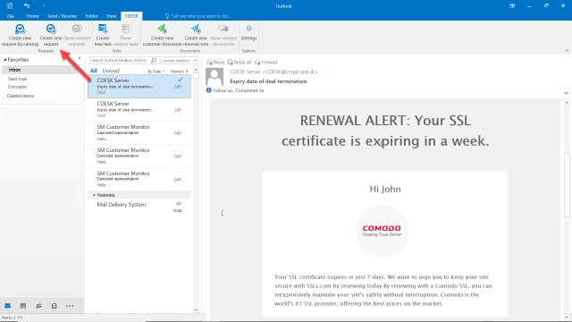This screenshot has height=322, width=572.
Task: Open the Current Mailbox dropdown
Action: (179, 60)
